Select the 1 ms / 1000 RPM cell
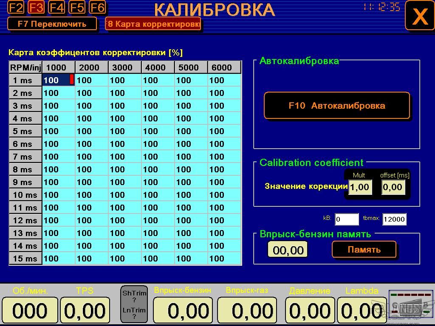Image resolution: width=435 pixels, height=326 pixels. point(58,80)
